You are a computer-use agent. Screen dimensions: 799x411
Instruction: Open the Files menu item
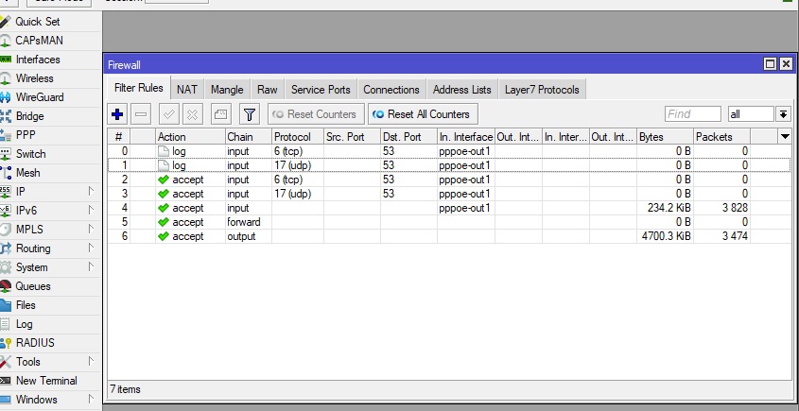26,304
